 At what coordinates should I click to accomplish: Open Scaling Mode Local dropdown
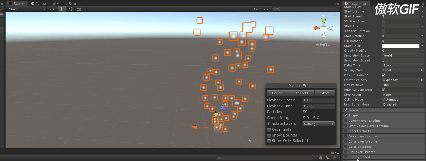403,70
